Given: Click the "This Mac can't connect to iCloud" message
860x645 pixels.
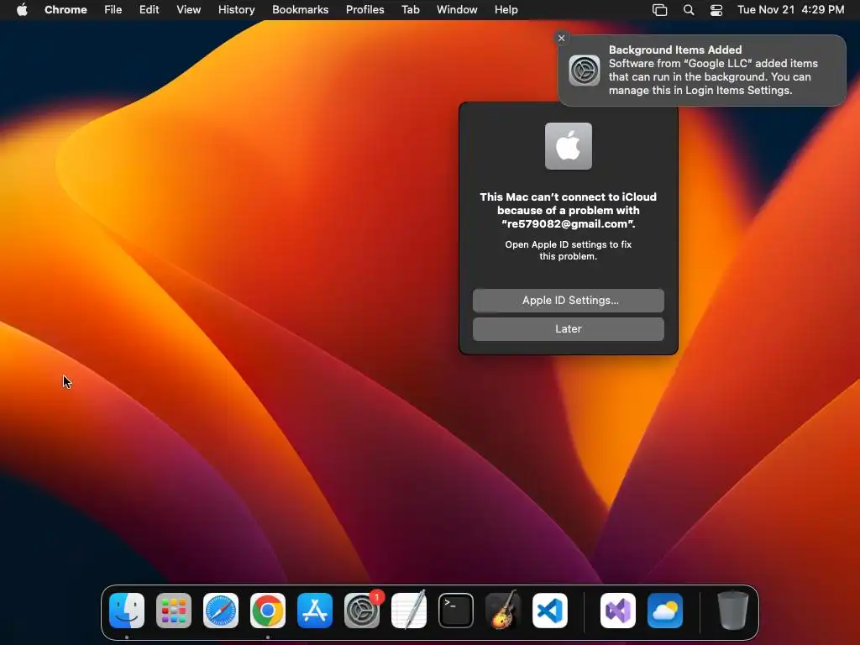Looking at the screenshot, I should click(569, 210).
